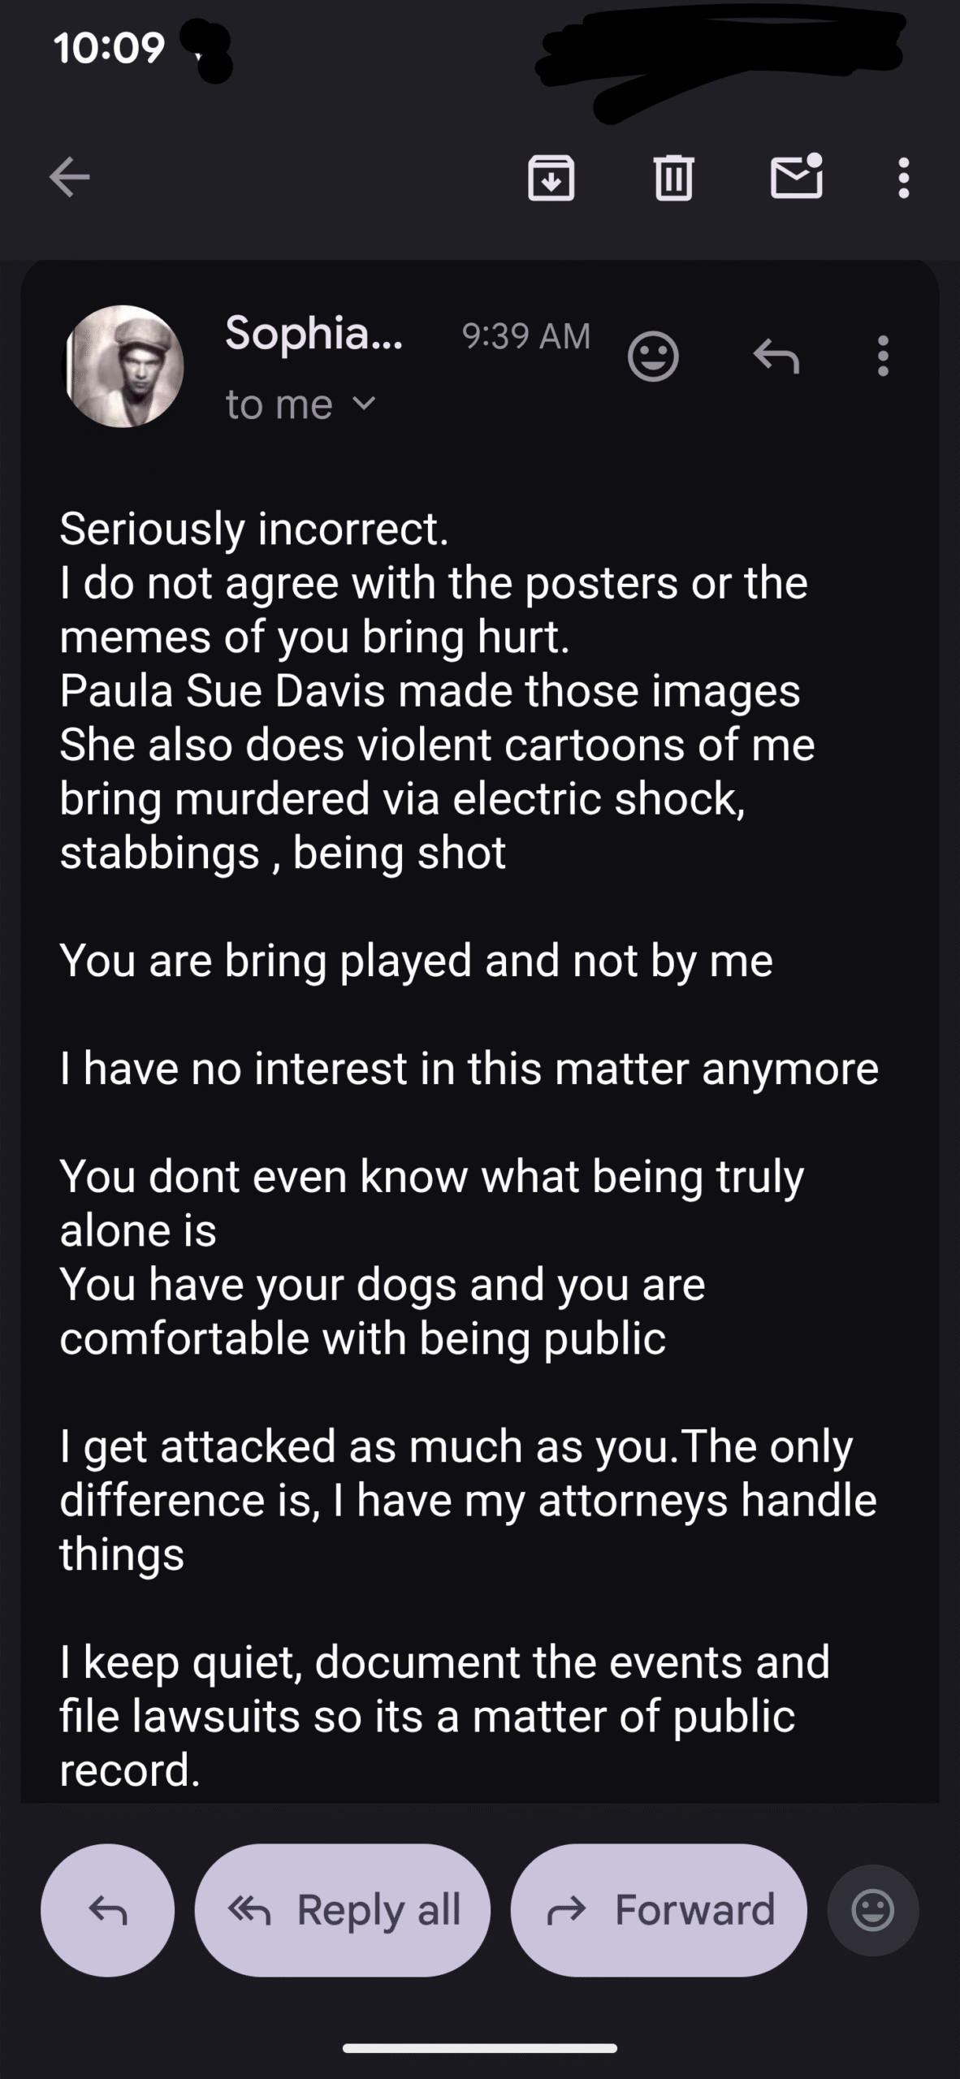
Task: Add emoji reaction beside the 9:39 AM timestamp
Action: coord(653,356)
